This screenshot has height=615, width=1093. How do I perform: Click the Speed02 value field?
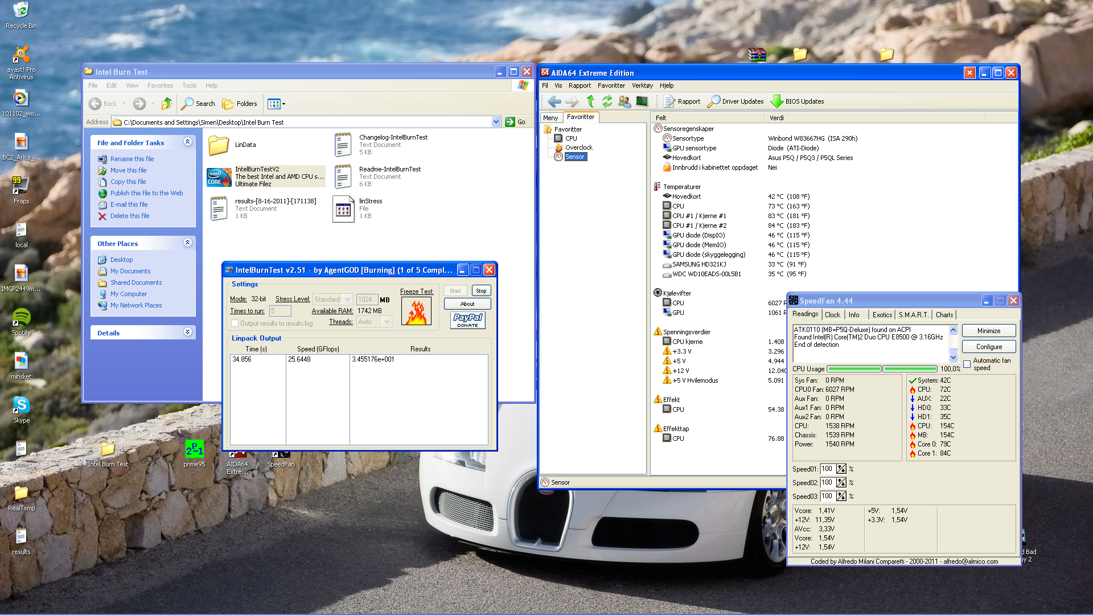[828, 482]
